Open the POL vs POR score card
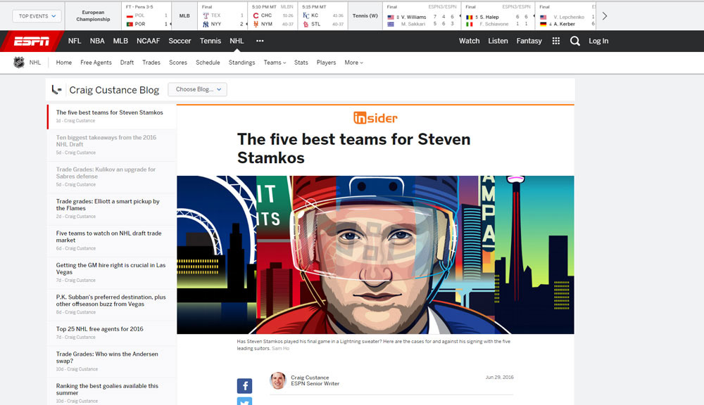Viewport: 704px width, 405px height. click(x=146, y=16)
